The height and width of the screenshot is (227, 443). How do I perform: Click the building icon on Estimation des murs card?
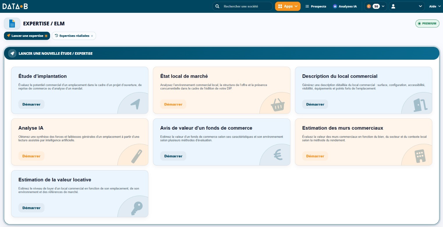pos(420,156)
